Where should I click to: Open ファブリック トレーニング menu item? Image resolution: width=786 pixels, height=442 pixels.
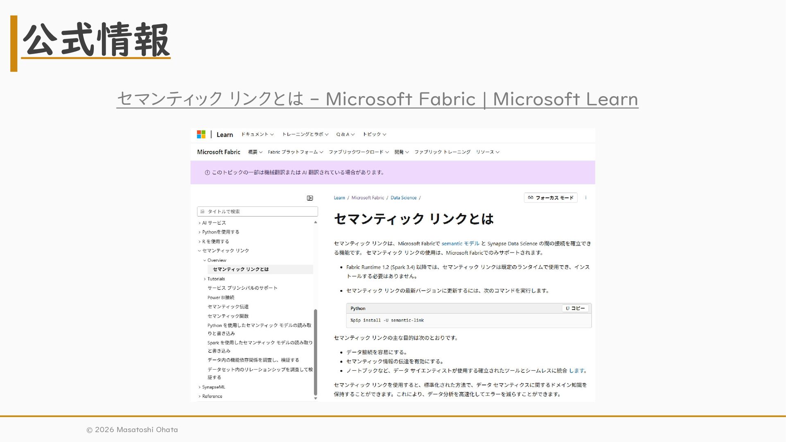click(442, 152)
